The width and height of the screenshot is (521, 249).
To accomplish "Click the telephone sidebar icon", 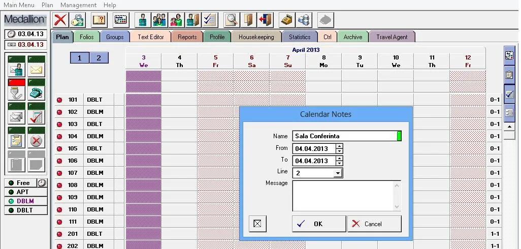I will pyautogui.click(x=36, y=90).
